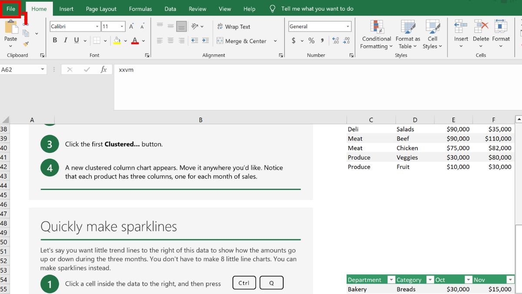Enable Wrap Text for the selection
Screen dimensions: 522x294
click(x=234, y=27)
